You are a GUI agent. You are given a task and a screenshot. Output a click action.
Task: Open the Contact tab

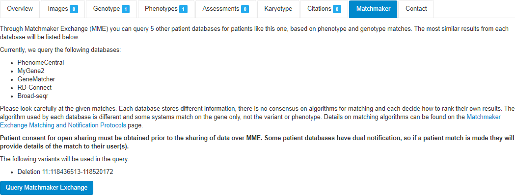[x=416, y=9]
